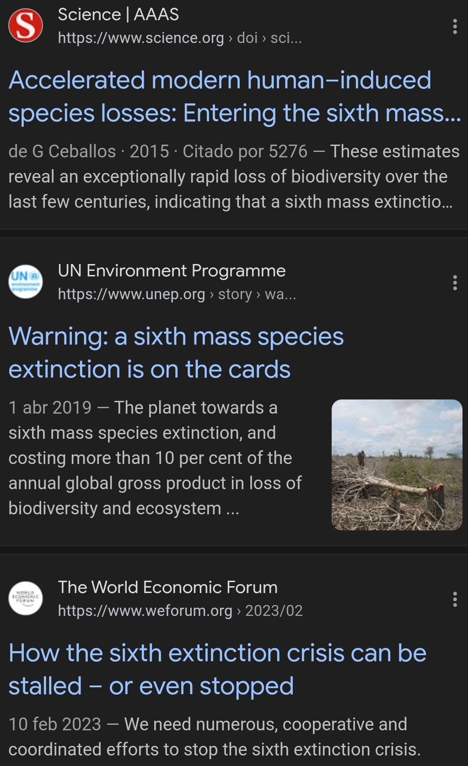Image resolution: width=468 pixels, height=766 pixels.
Task: Click the 'Science | AAAS' site name
Action: tap(118, 15)
